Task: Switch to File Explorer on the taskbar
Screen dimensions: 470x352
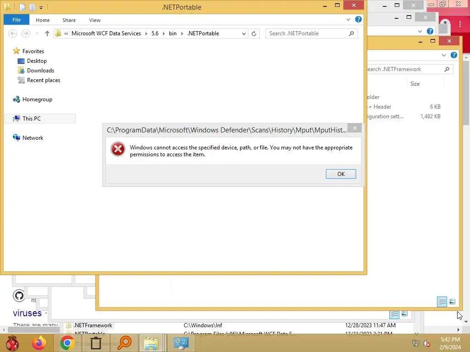Action: (x=151, y=343)
